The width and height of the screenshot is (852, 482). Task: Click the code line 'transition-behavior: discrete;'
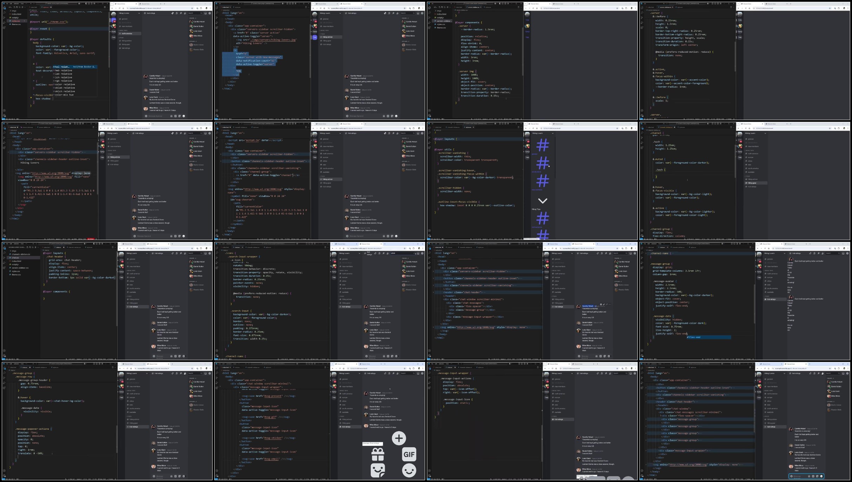tap(254, 269)
